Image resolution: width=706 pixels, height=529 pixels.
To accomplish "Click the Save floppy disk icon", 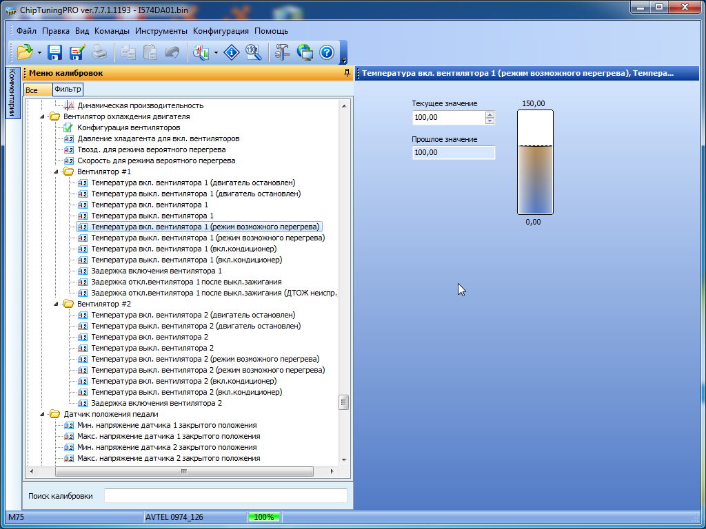I will (x=54, y=52).
